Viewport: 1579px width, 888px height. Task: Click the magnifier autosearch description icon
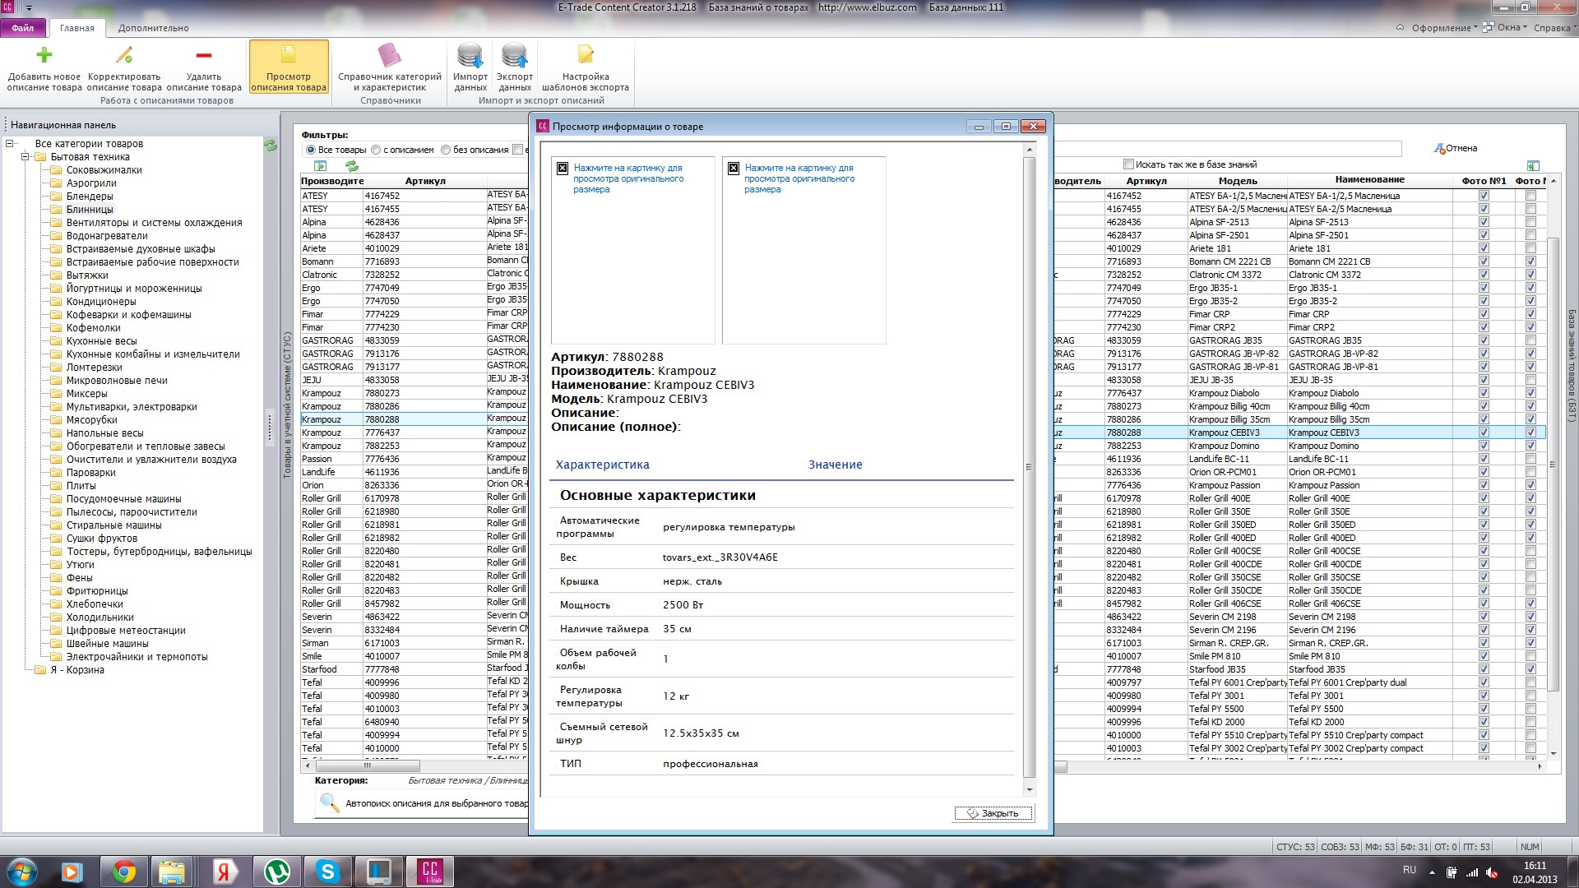pos(329,803)
